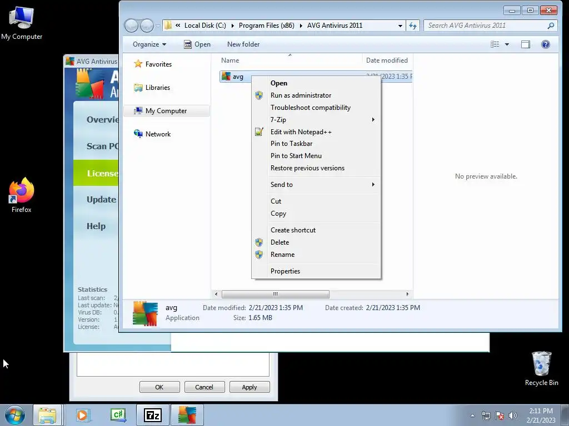Choose Rename in the context menu
Viewport: 569px width, 426px height.
click(x=282, y=254)
